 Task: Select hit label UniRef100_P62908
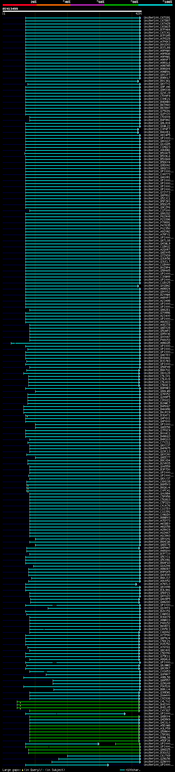157,216
